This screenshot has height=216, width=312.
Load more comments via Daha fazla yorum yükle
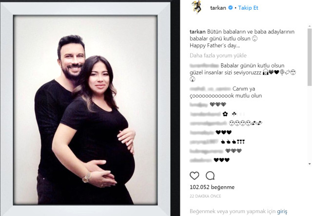pos(218,55)
